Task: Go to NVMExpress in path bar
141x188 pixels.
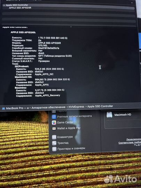Action: coord(76,107)
